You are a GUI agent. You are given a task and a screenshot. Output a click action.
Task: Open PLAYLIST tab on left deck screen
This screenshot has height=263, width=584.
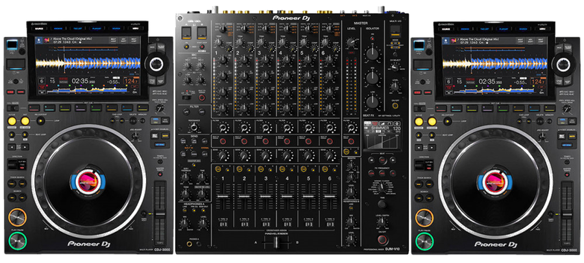click(x=97, y=28)
